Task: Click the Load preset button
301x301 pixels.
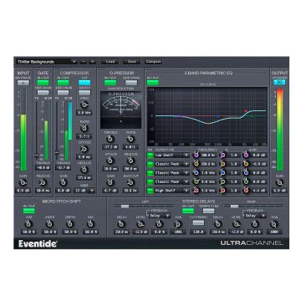Action: (110, 62)
